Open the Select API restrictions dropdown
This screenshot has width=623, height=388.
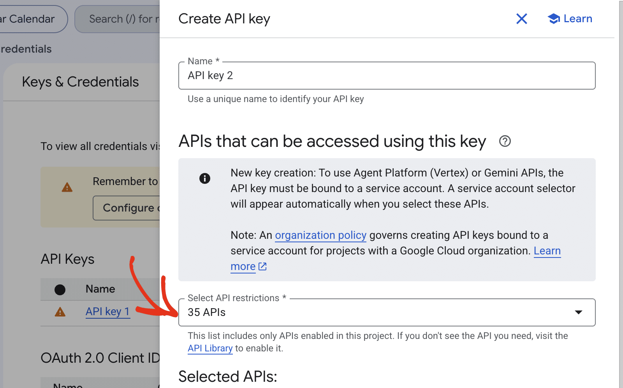pos(387,312)
